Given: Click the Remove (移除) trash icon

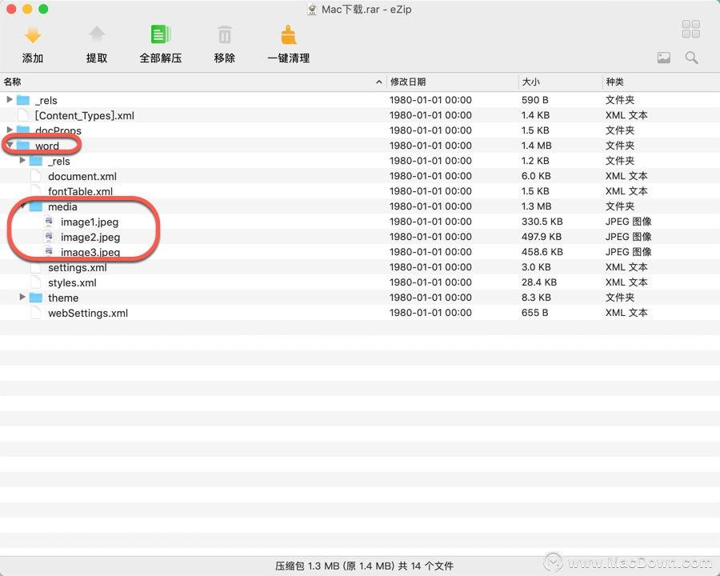Looking at the screenshot, I should [225, 35].
